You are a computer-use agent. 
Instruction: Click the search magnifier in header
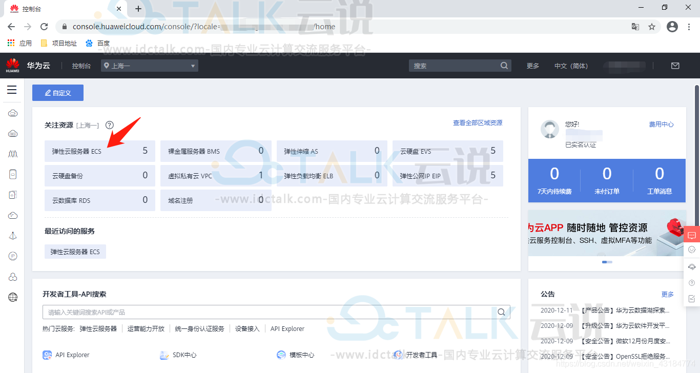504,66
